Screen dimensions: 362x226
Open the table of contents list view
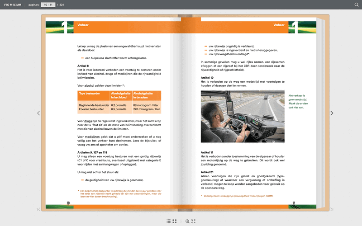pyautogui.click(x=169, y=221)
